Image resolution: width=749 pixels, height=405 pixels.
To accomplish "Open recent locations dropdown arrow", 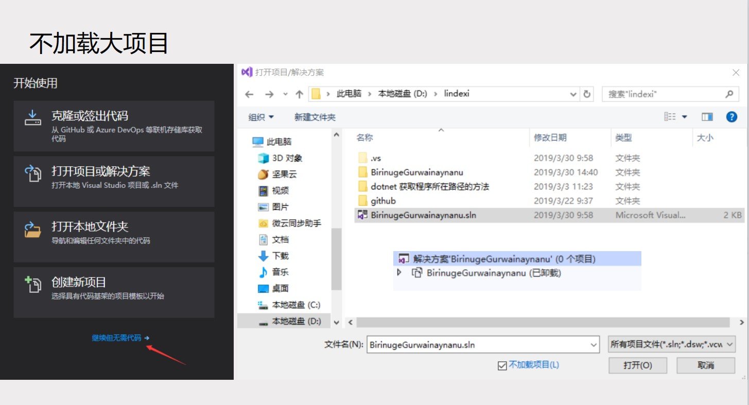I will point(286,94).
